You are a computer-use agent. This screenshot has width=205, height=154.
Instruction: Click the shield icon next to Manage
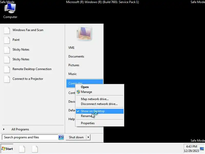pos(78,92)
